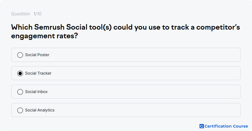Pick the Social Analytics radio button
252x131 pixels.
(20, 110)
